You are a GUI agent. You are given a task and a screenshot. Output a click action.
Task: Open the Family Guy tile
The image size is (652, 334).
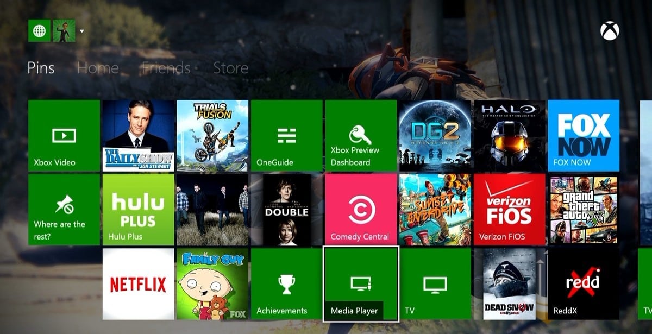[x=212, y=284]
